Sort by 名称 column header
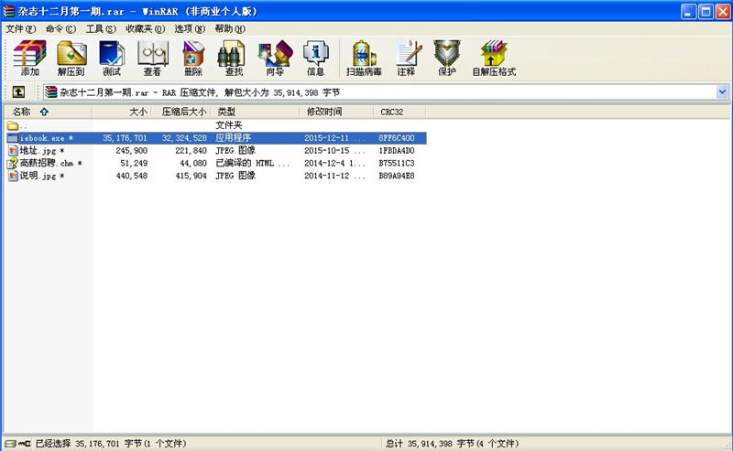This screenshot has height=451, width=733. (48, 112)
